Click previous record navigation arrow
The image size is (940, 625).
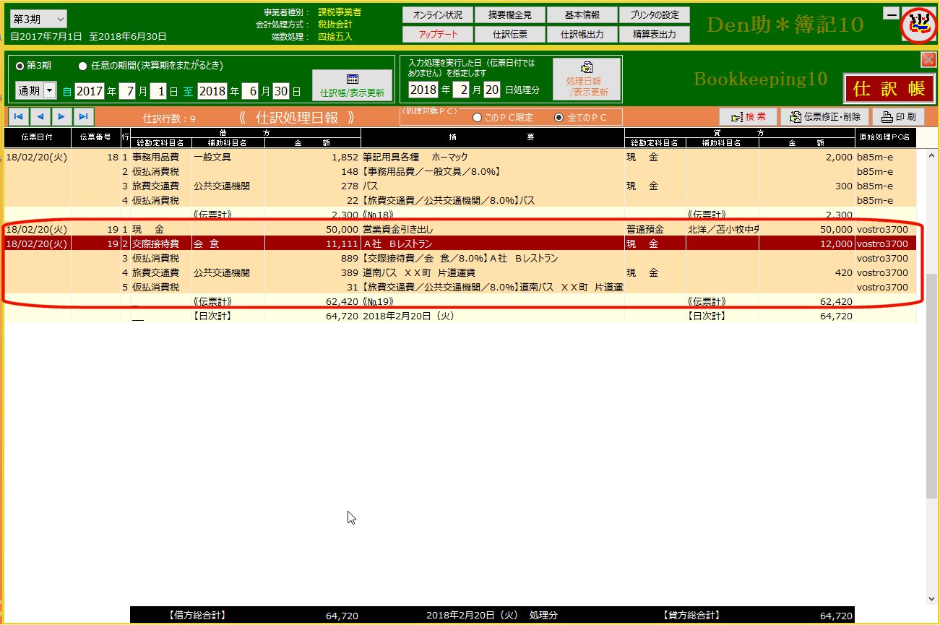pos(40,116)
